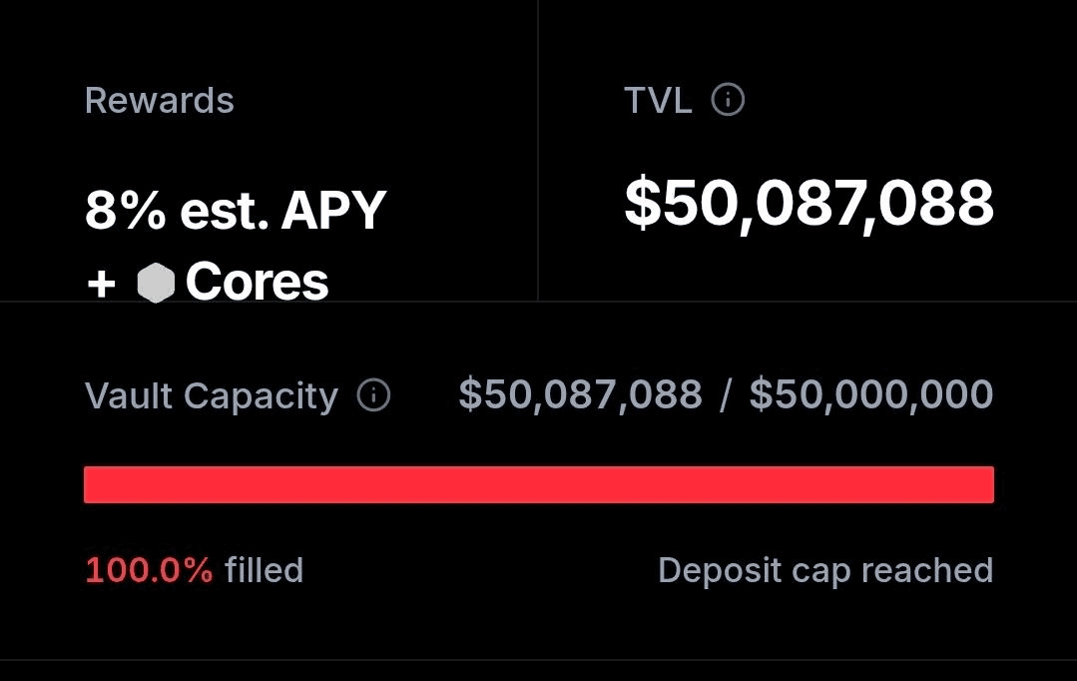
Task: Click the large $50,087,088 TVL value
Action: [x=808, y=203]
